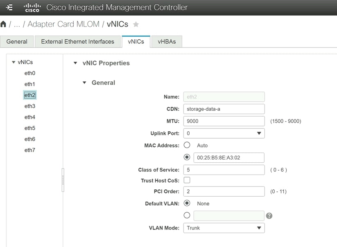Click the Adapter Card MLOM breadcrumb link
337x247 pixels.
click(63, 24)
